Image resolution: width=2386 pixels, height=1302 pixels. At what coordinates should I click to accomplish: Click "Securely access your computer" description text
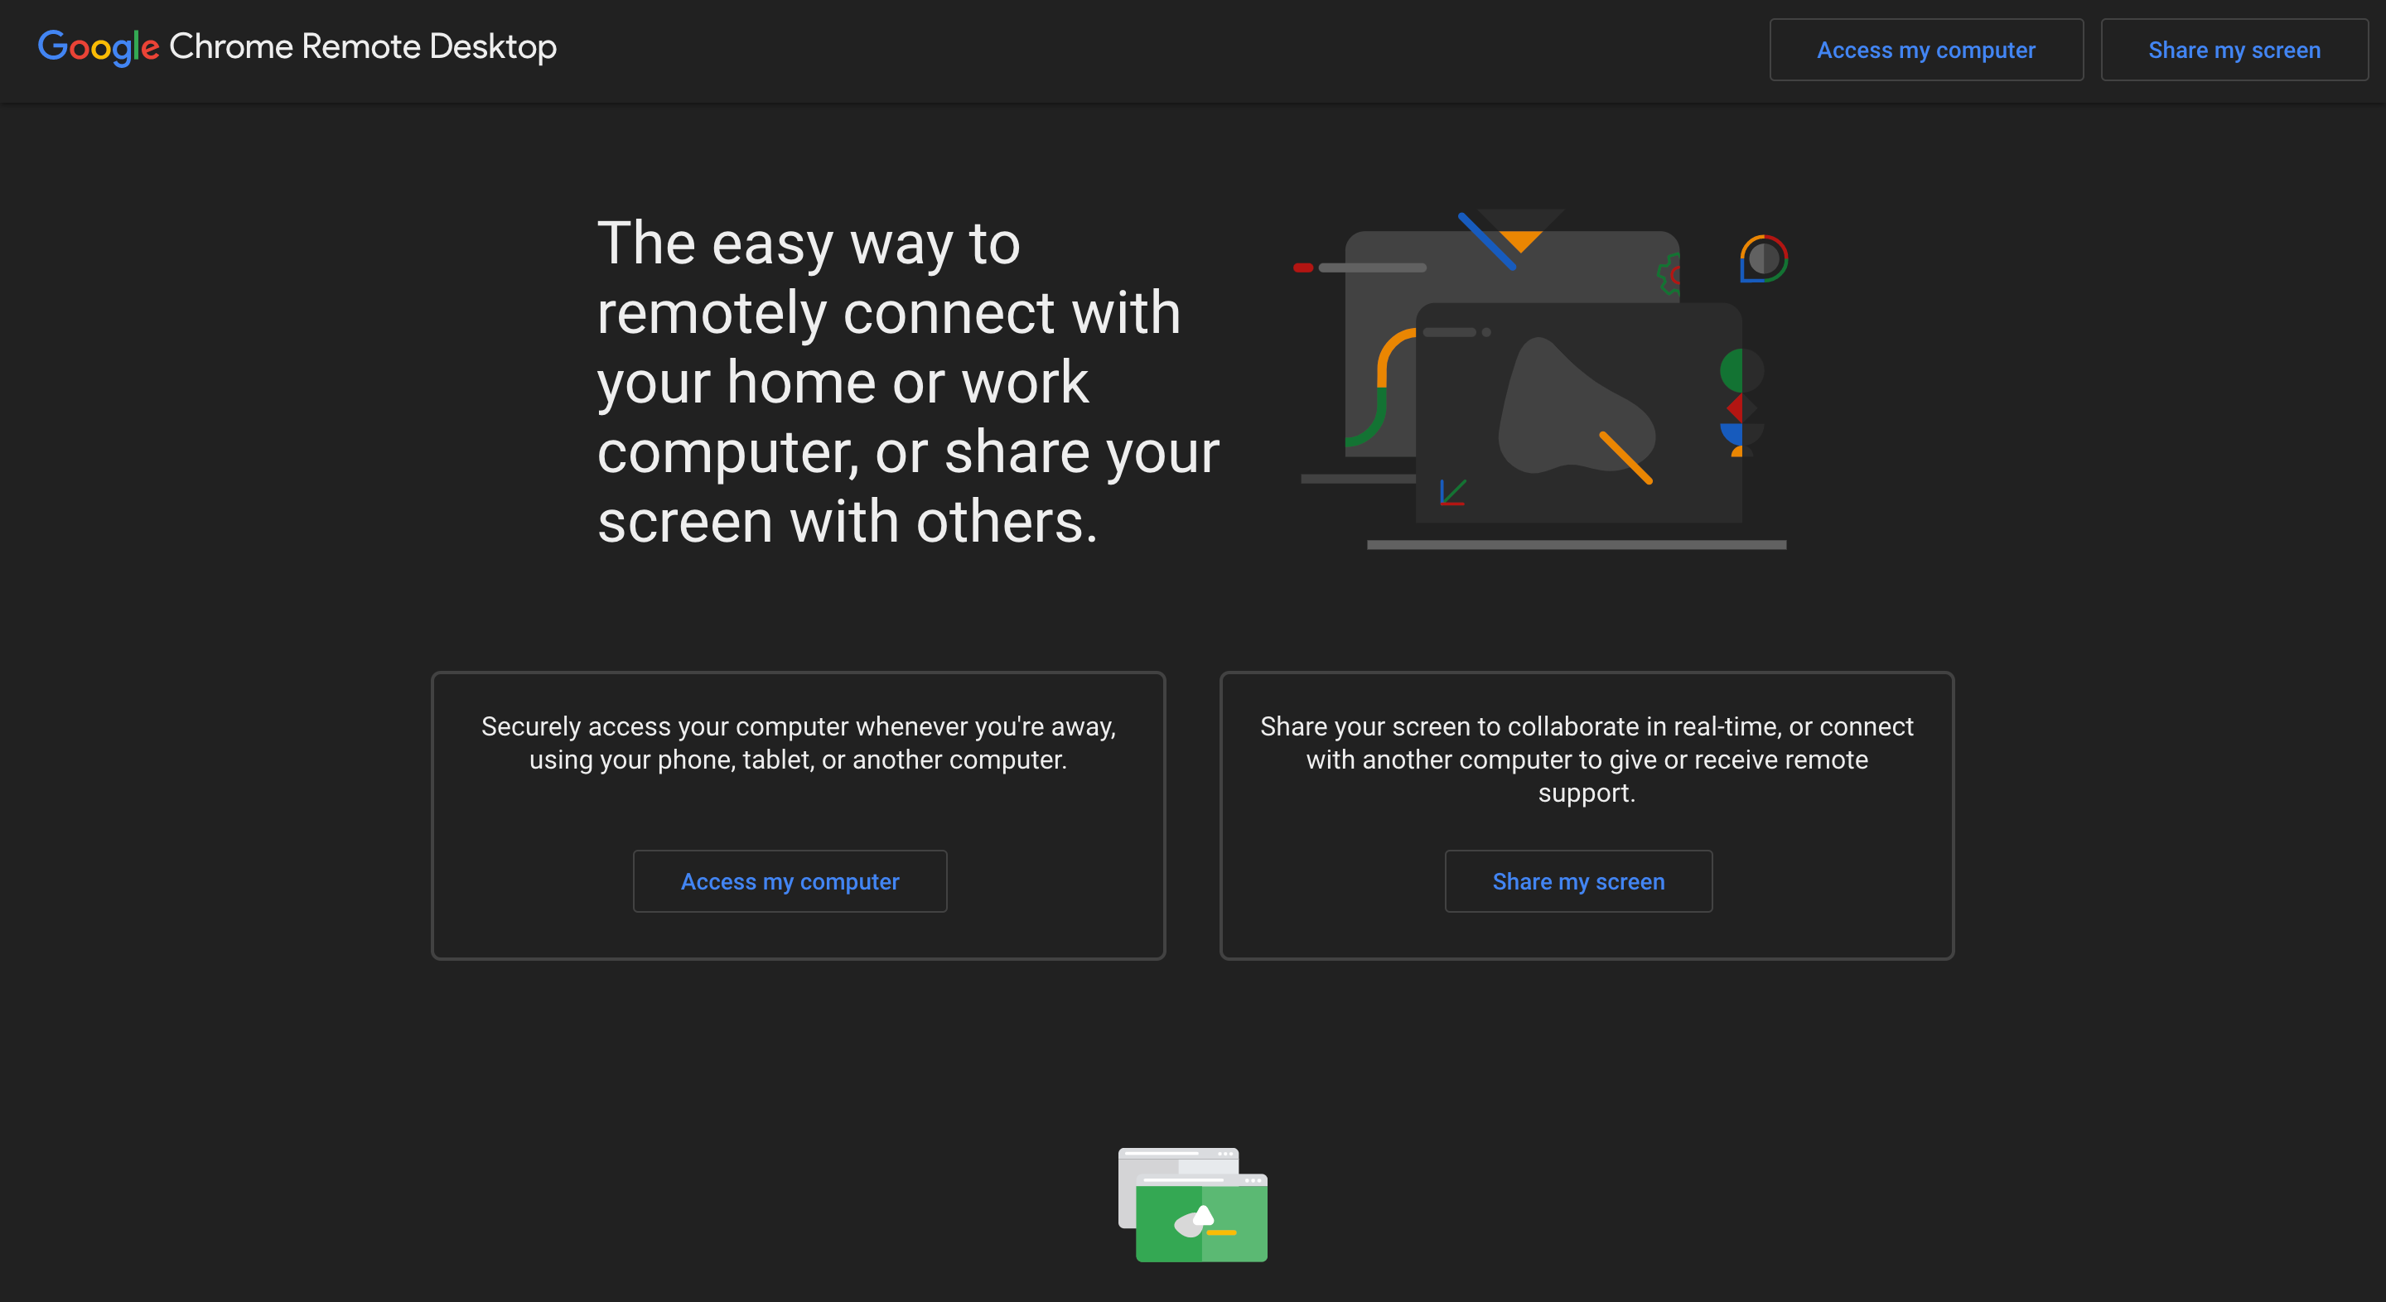coord(798,743)
